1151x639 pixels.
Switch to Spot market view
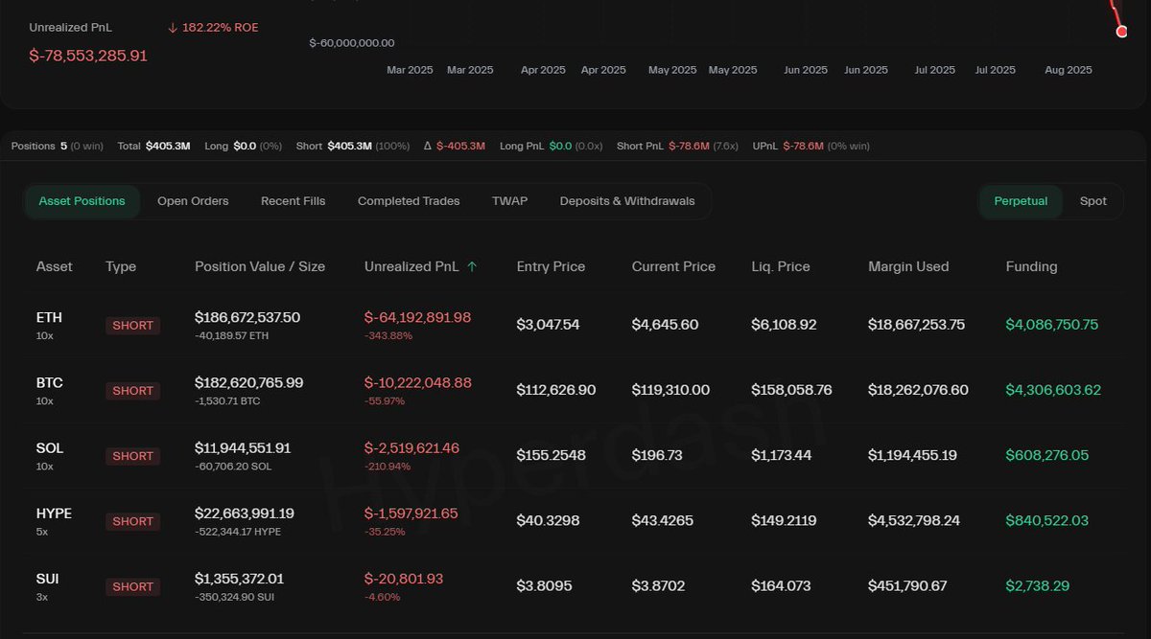[1092, 201]
